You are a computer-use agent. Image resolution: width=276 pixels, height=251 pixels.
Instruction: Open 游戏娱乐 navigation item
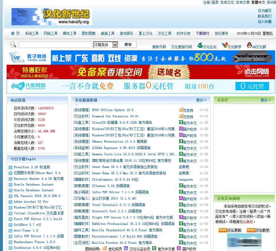126,33
